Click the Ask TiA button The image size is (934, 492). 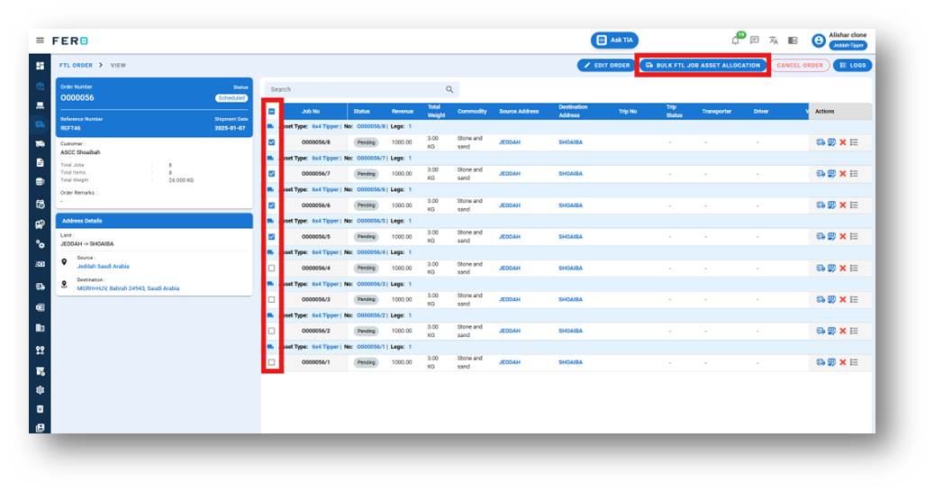pos(615,40)
